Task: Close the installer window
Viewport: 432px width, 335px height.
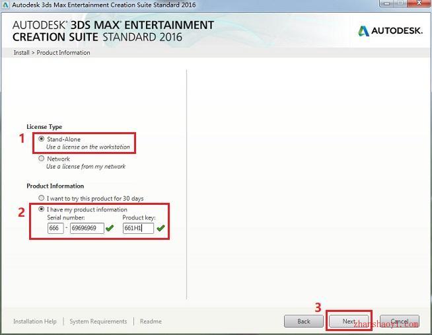Action: 418,5
